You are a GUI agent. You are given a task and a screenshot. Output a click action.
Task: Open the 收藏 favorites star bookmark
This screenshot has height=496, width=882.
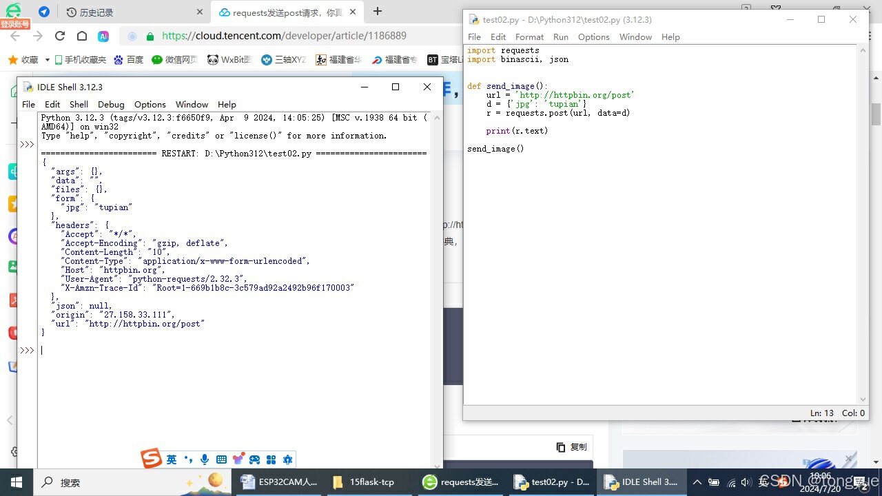coord(24,60)
